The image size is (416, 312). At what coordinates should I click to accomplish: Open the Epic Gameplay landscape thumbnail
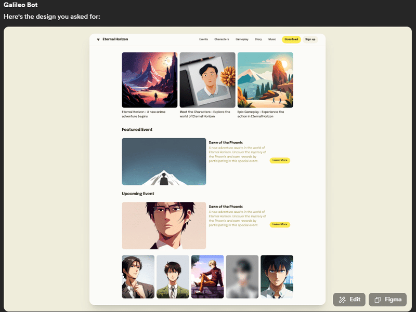[265, 80]
